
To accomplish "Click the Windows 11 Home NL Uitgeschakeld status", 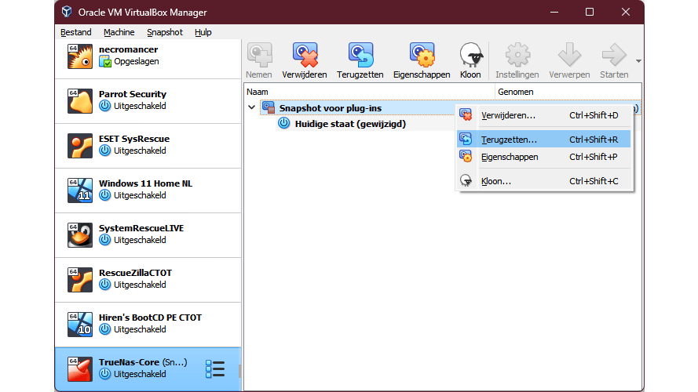I will (x=140, y=195).
